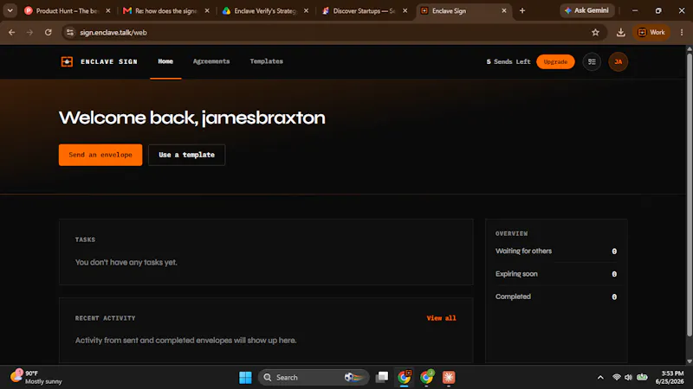Open the Work profile switcher
This screenshot has height=389, width=693.
click(x=651, y=32)
